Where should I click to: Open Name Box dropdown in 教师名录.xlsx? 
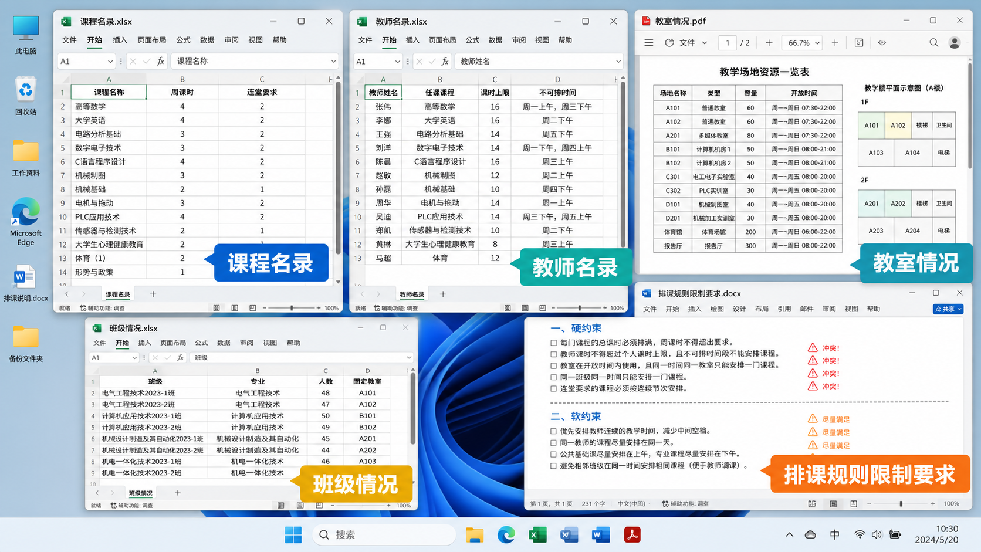coord(397,61)
